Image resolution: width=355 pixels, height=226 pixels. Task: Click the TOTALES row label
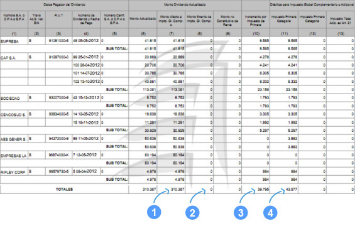[x=64, y=190]
